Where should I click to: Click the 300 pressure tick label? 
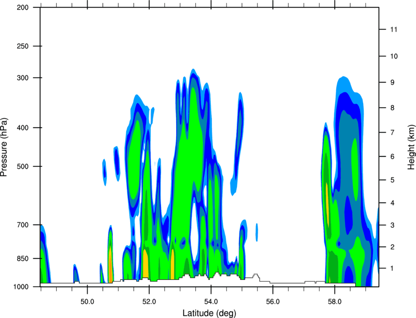tap(23, 78)
